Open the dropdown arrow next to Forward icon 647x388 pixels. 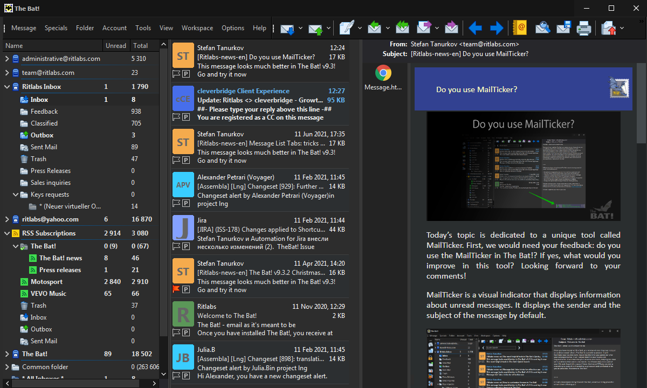coord(437,28)
